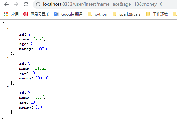Click the 应用 apps shortcut label

click(15, 14)
